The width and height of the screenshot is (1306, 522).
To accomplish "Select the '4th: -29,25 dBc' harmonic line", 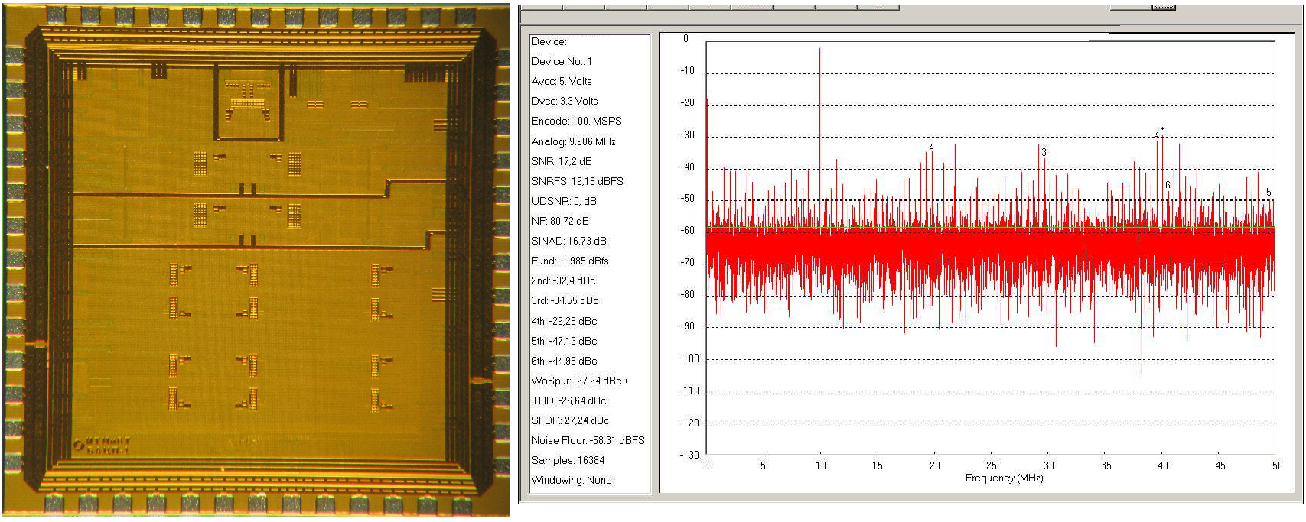I will [x=564, y=321].
